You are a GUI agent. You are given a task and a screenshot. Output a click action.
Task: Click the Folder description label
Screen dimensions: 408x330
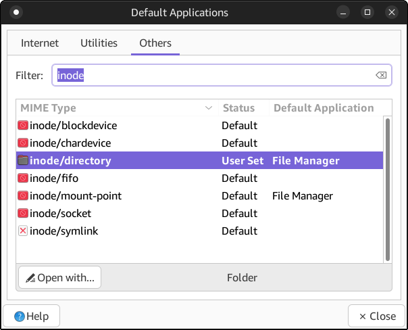click(242, 278)
